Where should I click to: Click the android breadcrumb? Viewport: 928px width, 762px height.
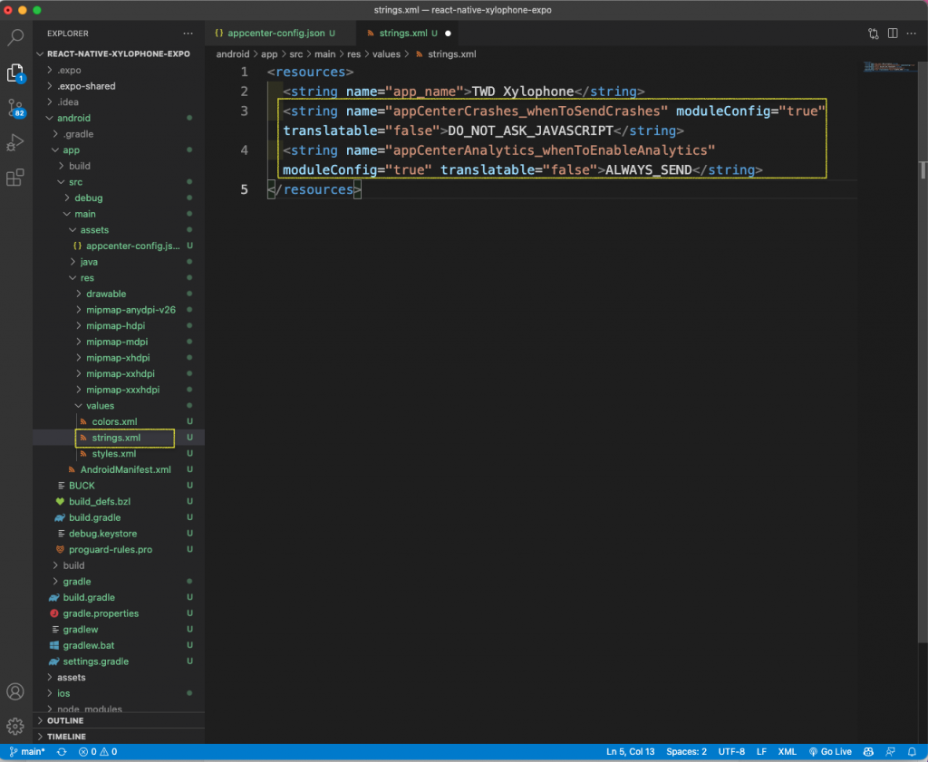pyautogui.click(x=233, y=53)
